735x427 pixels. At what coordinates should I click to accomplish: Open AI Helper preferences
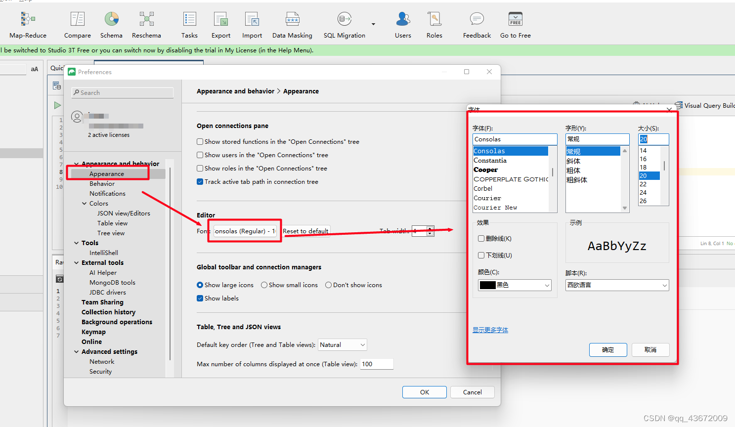pyautogui.click(x=103, y=273)
